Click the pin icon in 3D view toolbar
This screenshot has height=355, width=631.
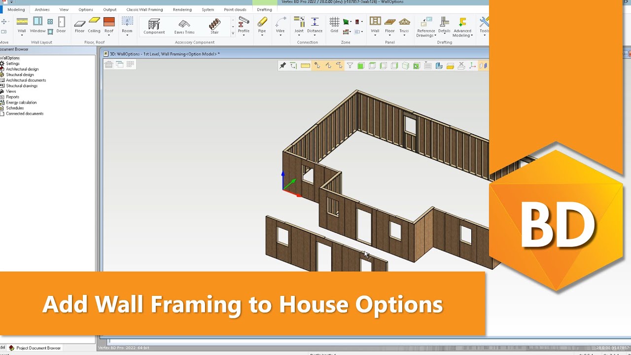pyautogui.click(x=283, y=66)
